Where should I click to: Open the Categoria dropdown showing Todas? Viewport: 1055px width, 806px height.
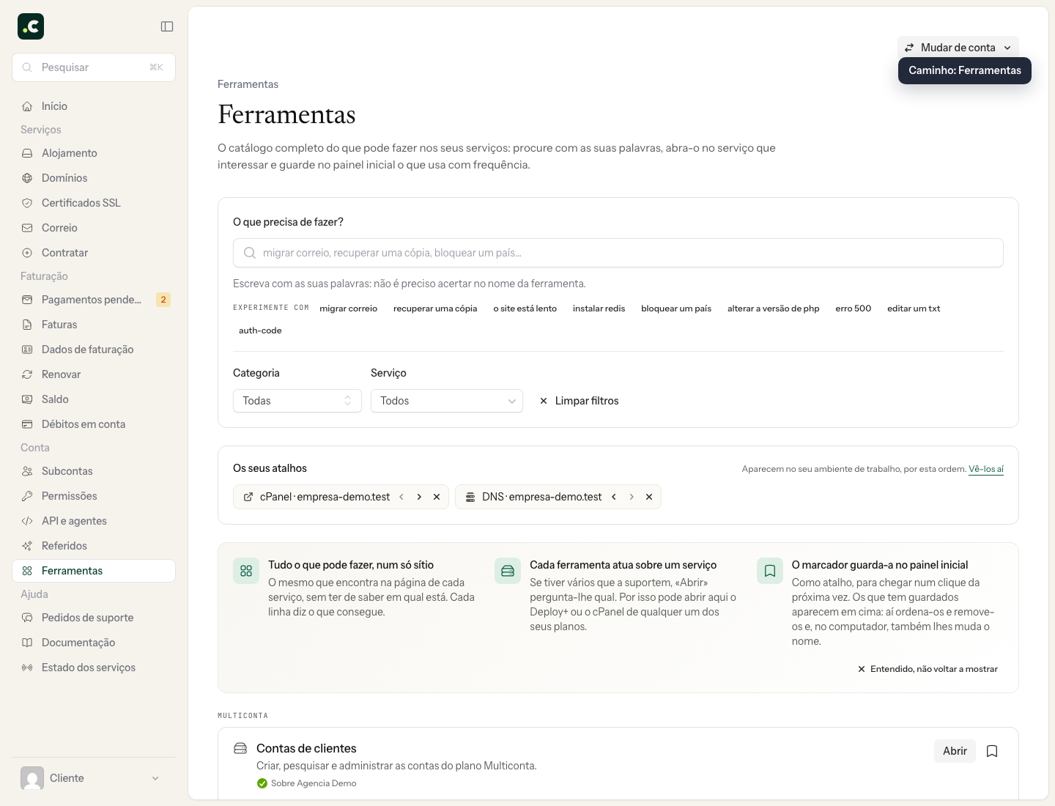pos(297,401)
